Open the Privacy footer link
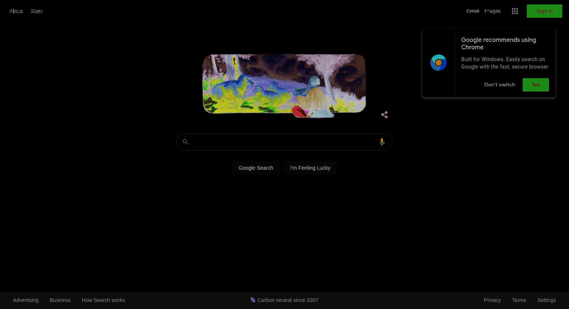 coord(492,300)
